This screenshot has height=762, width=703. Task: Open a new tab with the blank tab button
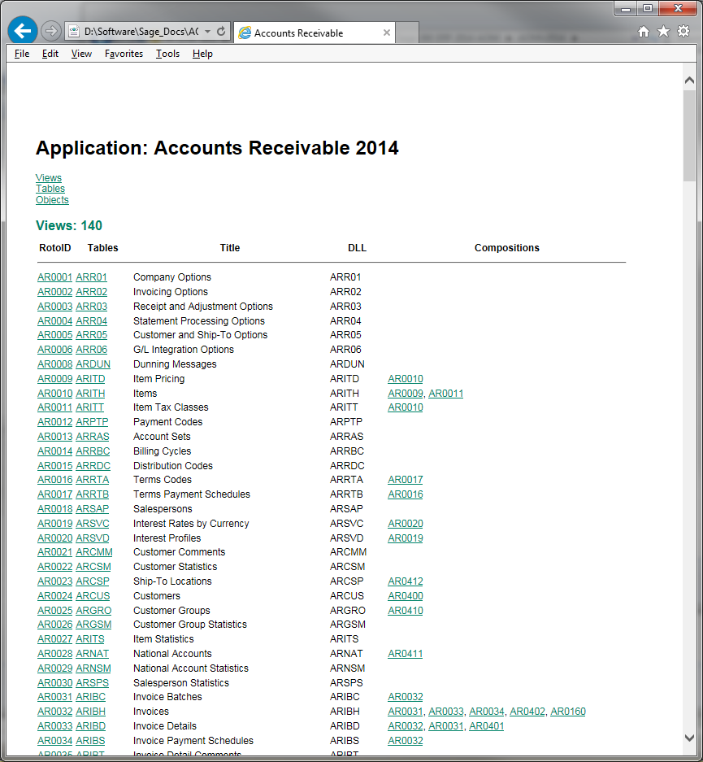click(x=407, y=33)
